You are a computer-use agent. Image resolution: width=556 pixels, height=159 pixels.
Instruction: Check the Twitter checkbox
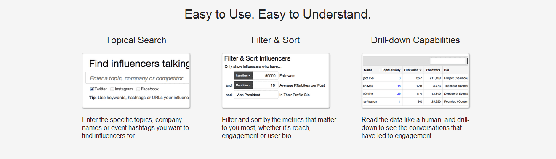(x=92, y=89)
